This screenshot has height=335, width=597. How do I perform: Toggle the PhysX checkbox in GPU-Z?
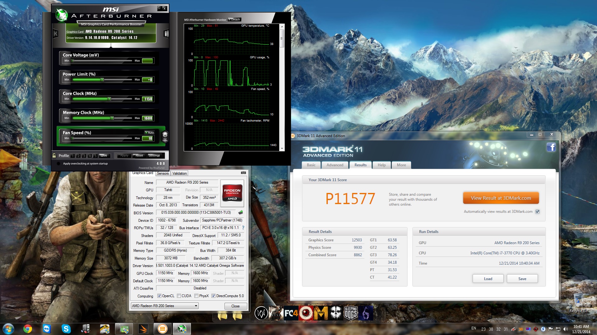(x=196, y=296)
